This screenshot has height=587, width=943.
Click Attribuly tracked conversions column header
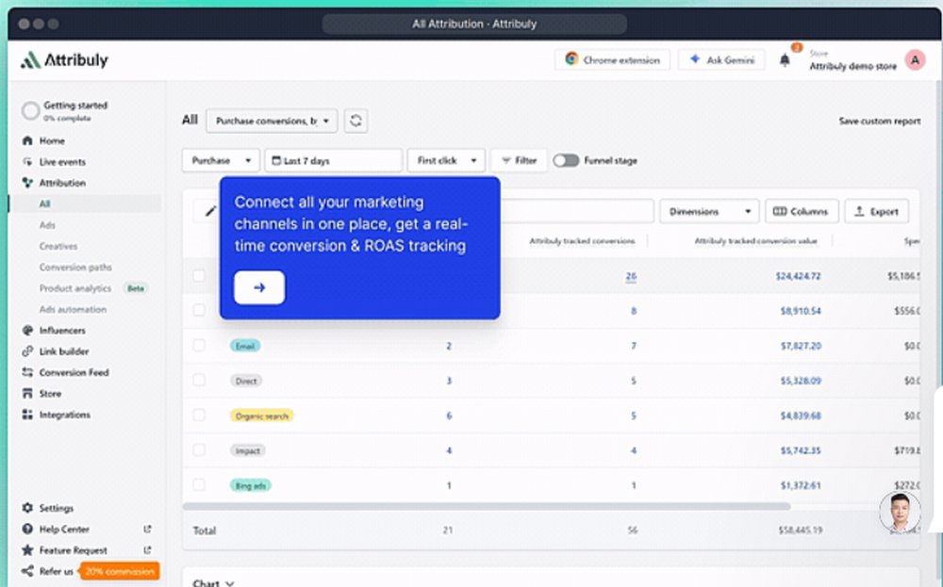[x=582, y=241]
